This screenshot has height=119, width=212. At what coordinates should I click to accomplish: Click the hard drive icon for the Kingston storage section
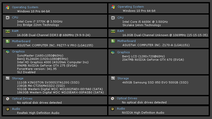click(8, 78)
